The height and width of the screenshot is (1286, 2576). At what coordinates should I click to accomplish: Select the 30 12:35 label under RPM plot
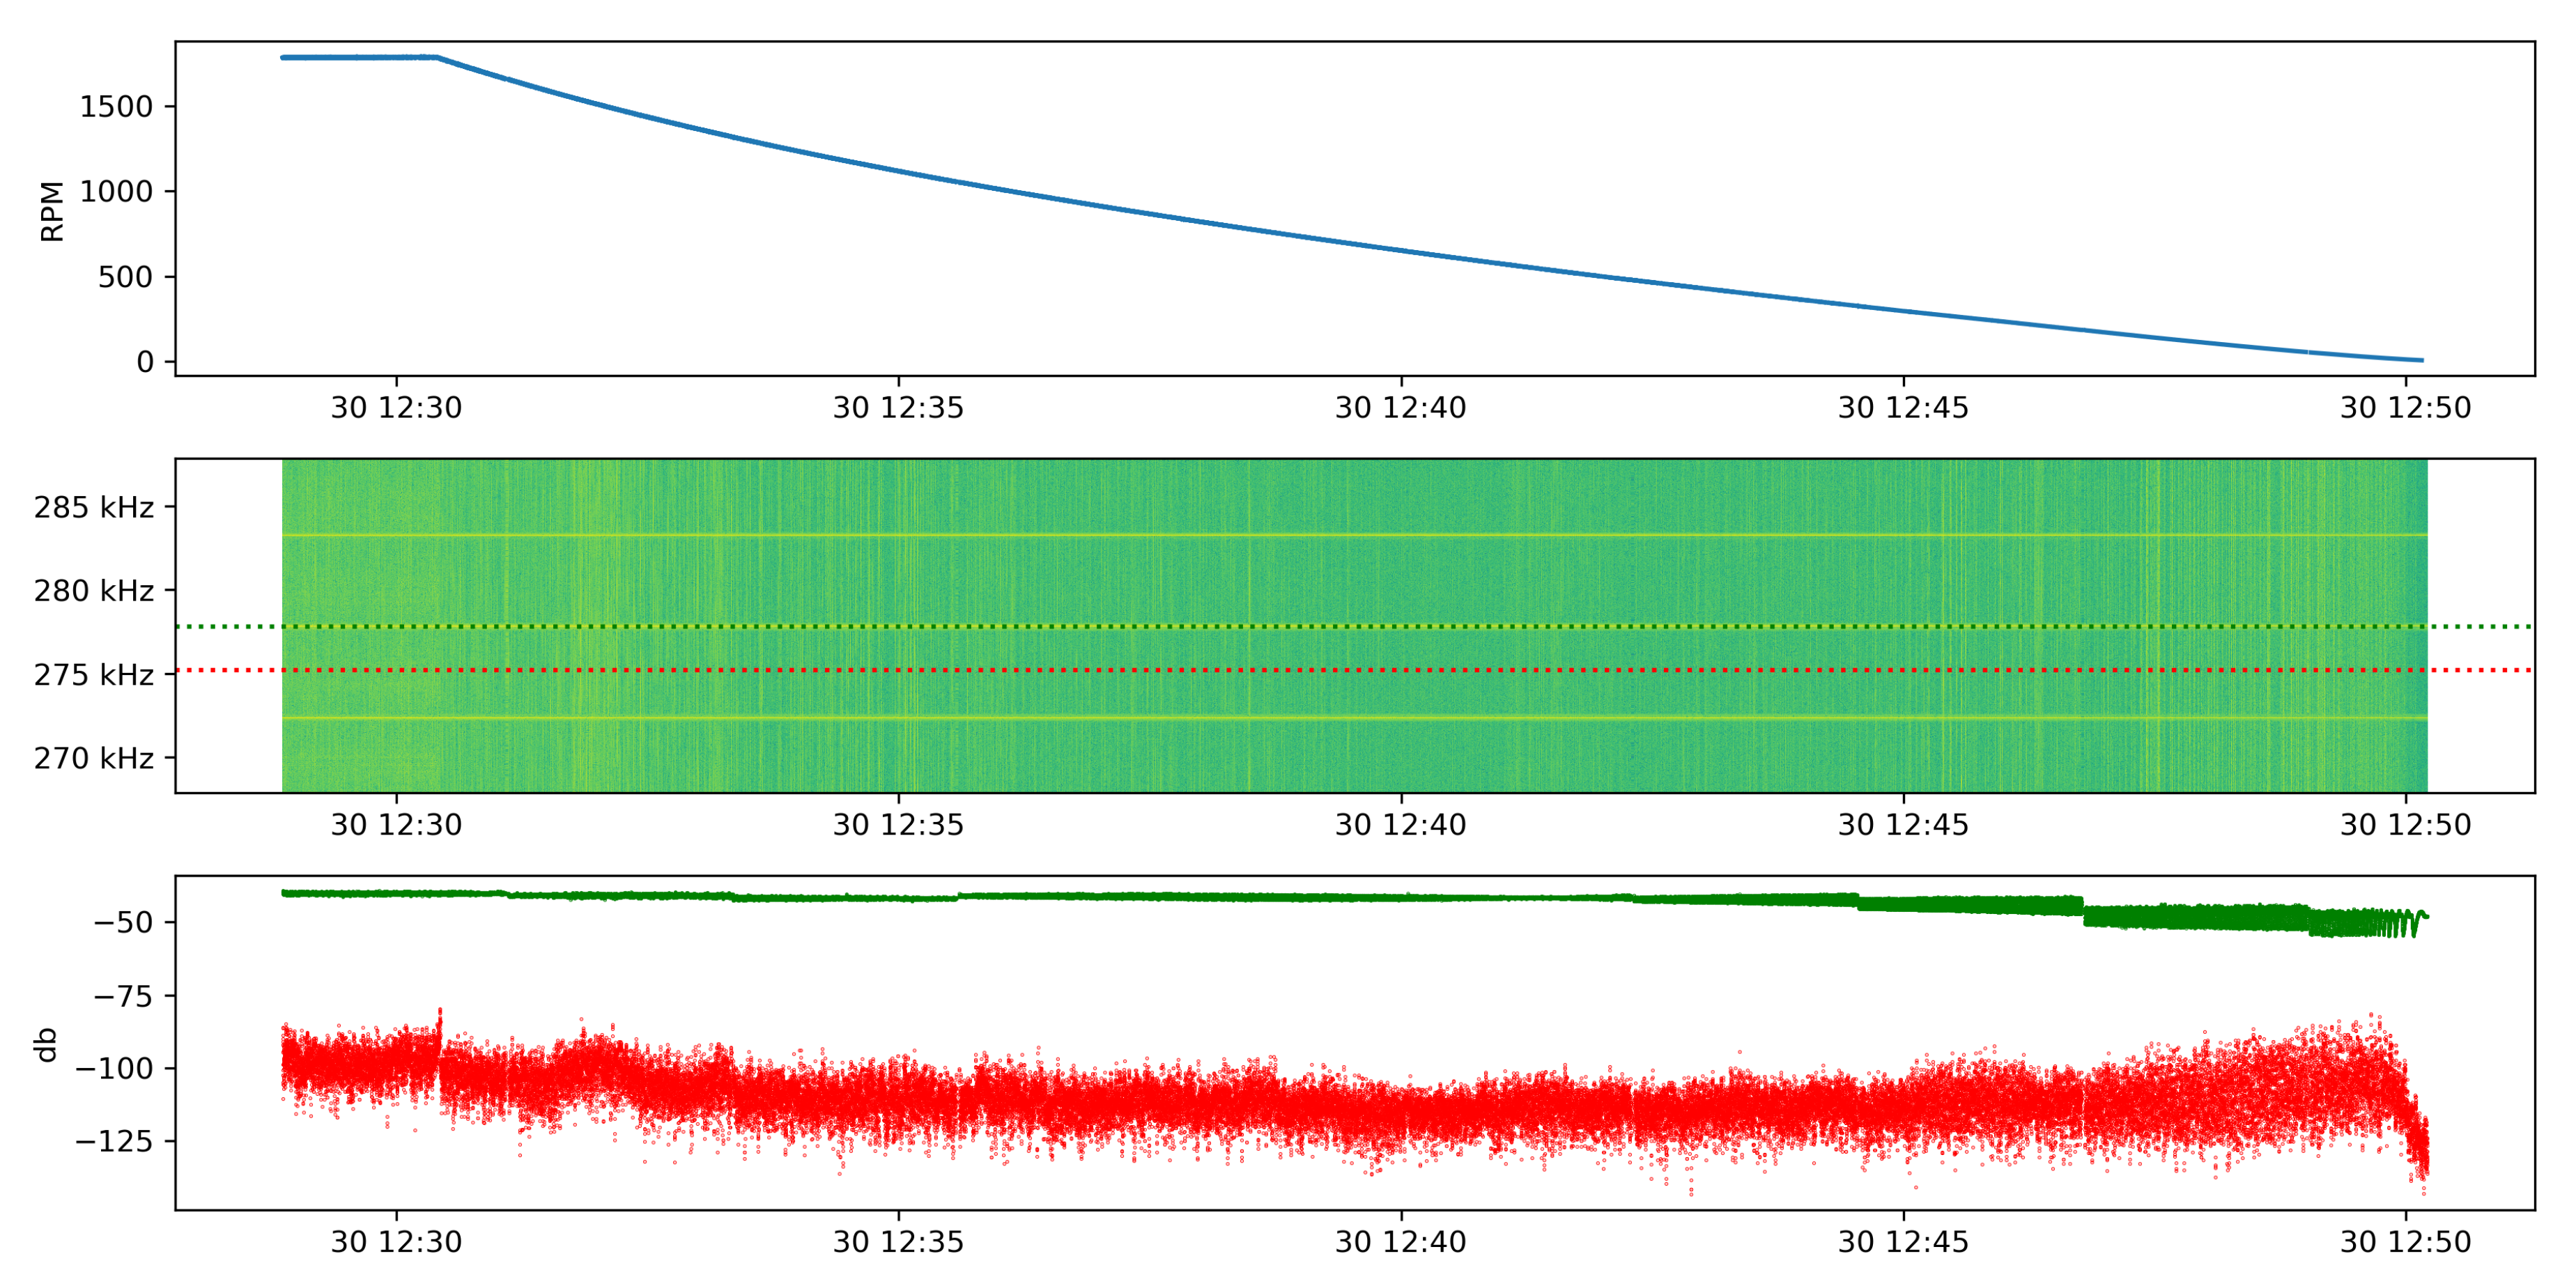(898, 408)
